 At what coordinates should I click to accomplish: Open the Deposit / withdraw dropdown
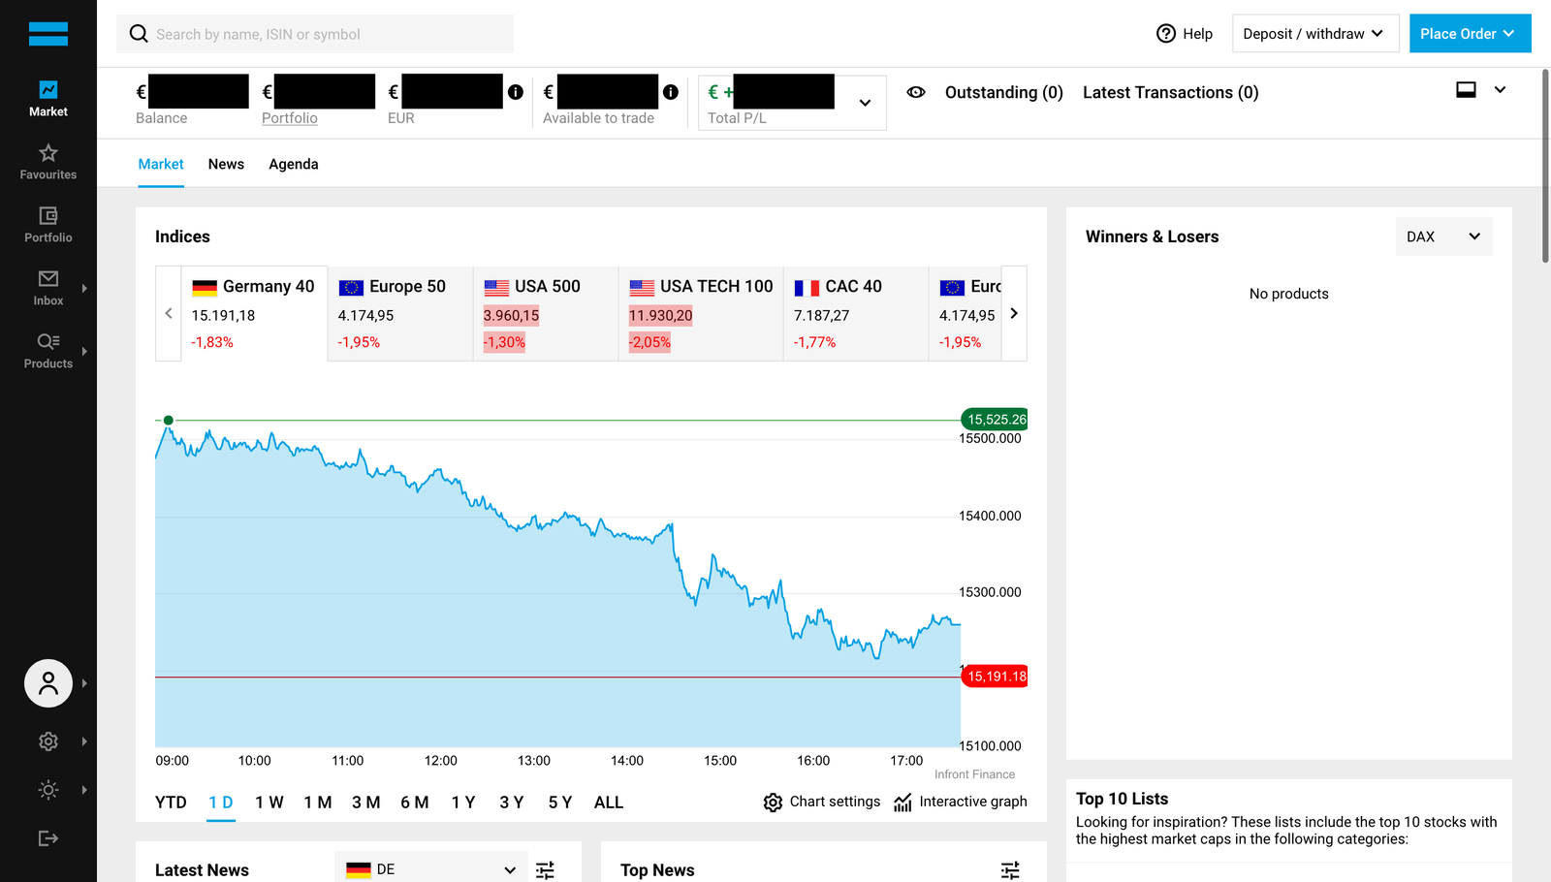coord(1314,34)
